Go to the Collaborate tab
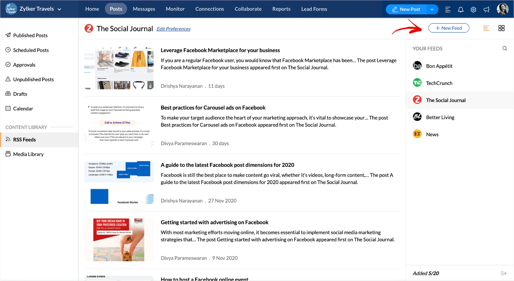 248,9
